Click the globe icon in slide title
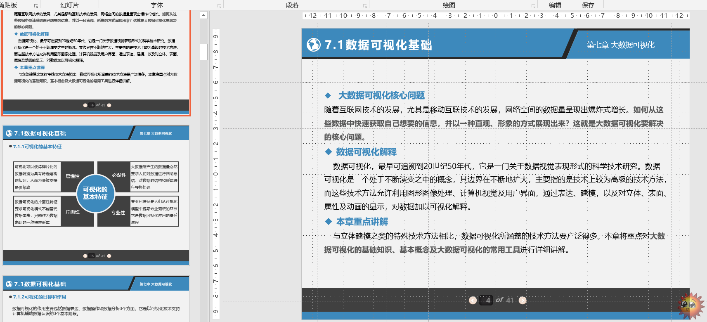 click(314, 45)
